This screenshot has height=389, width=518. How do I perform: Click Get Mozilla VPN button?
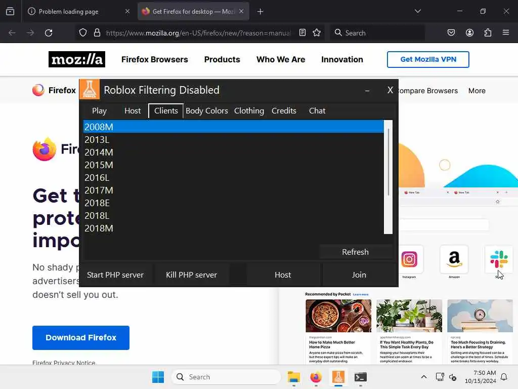pyautogui.click(x=428, y=60)
